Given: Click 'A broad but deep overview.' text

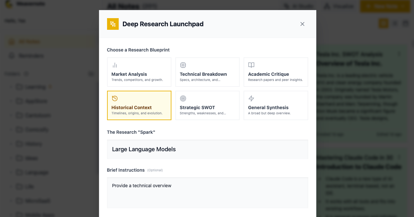Looking at the screenshot, I should pyautogui.click(x=269, y=113).
